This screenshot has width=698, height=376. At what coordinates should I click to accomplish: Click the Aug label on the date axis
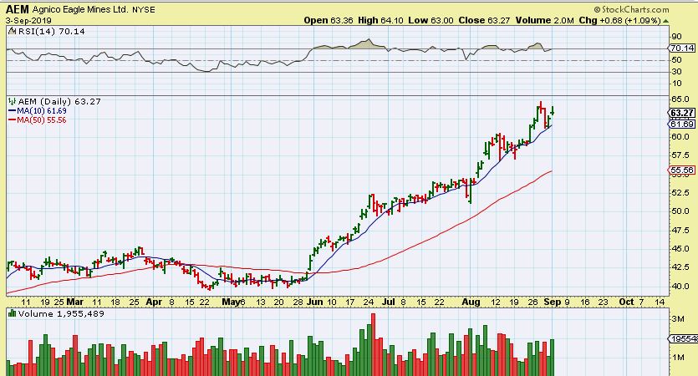coord(471,302)
